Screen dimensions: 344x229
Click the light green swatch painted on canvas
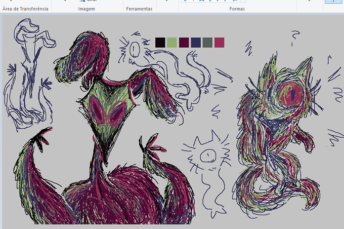point(172,43)
